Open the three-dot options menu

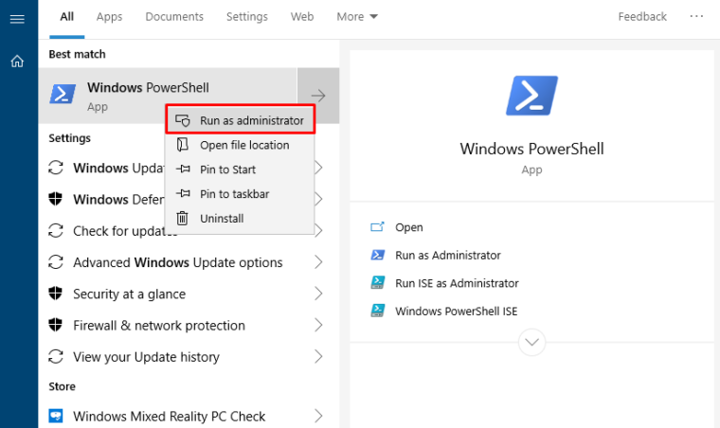(696, 16)
